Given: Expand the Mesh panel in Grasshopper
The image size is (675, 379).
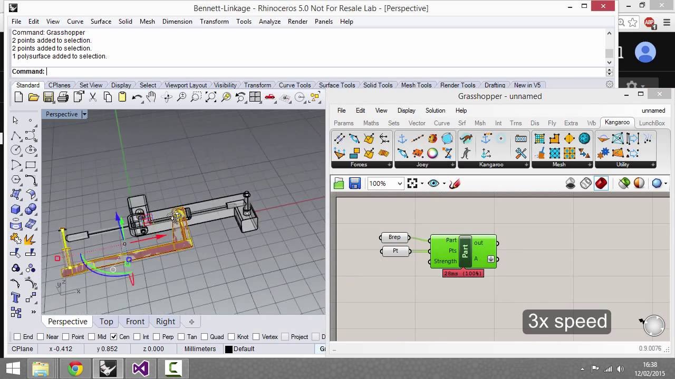Looking at the screenshot, I should [x=590, y=165].
